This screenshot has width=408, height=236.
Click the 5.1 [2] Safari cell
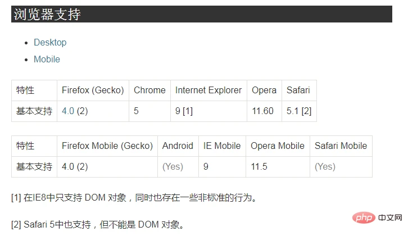point(299,111)
